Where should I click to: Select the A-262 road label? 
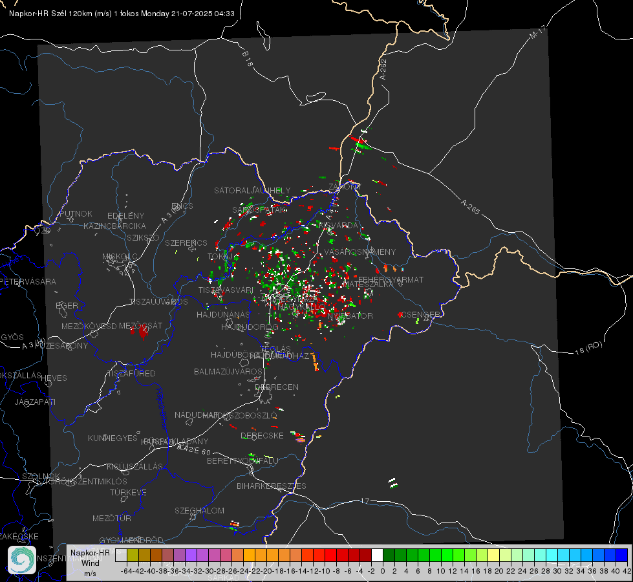pyautogui.click(x=383, y=69)
